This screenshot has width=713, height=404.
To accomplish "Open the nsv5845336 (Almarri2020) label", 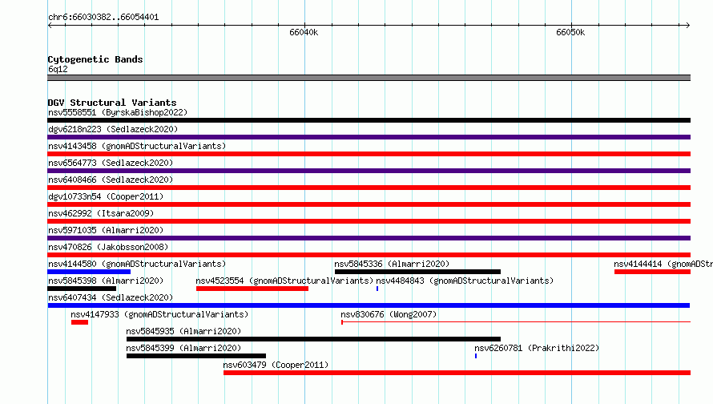I will click(x=392, y=264).
